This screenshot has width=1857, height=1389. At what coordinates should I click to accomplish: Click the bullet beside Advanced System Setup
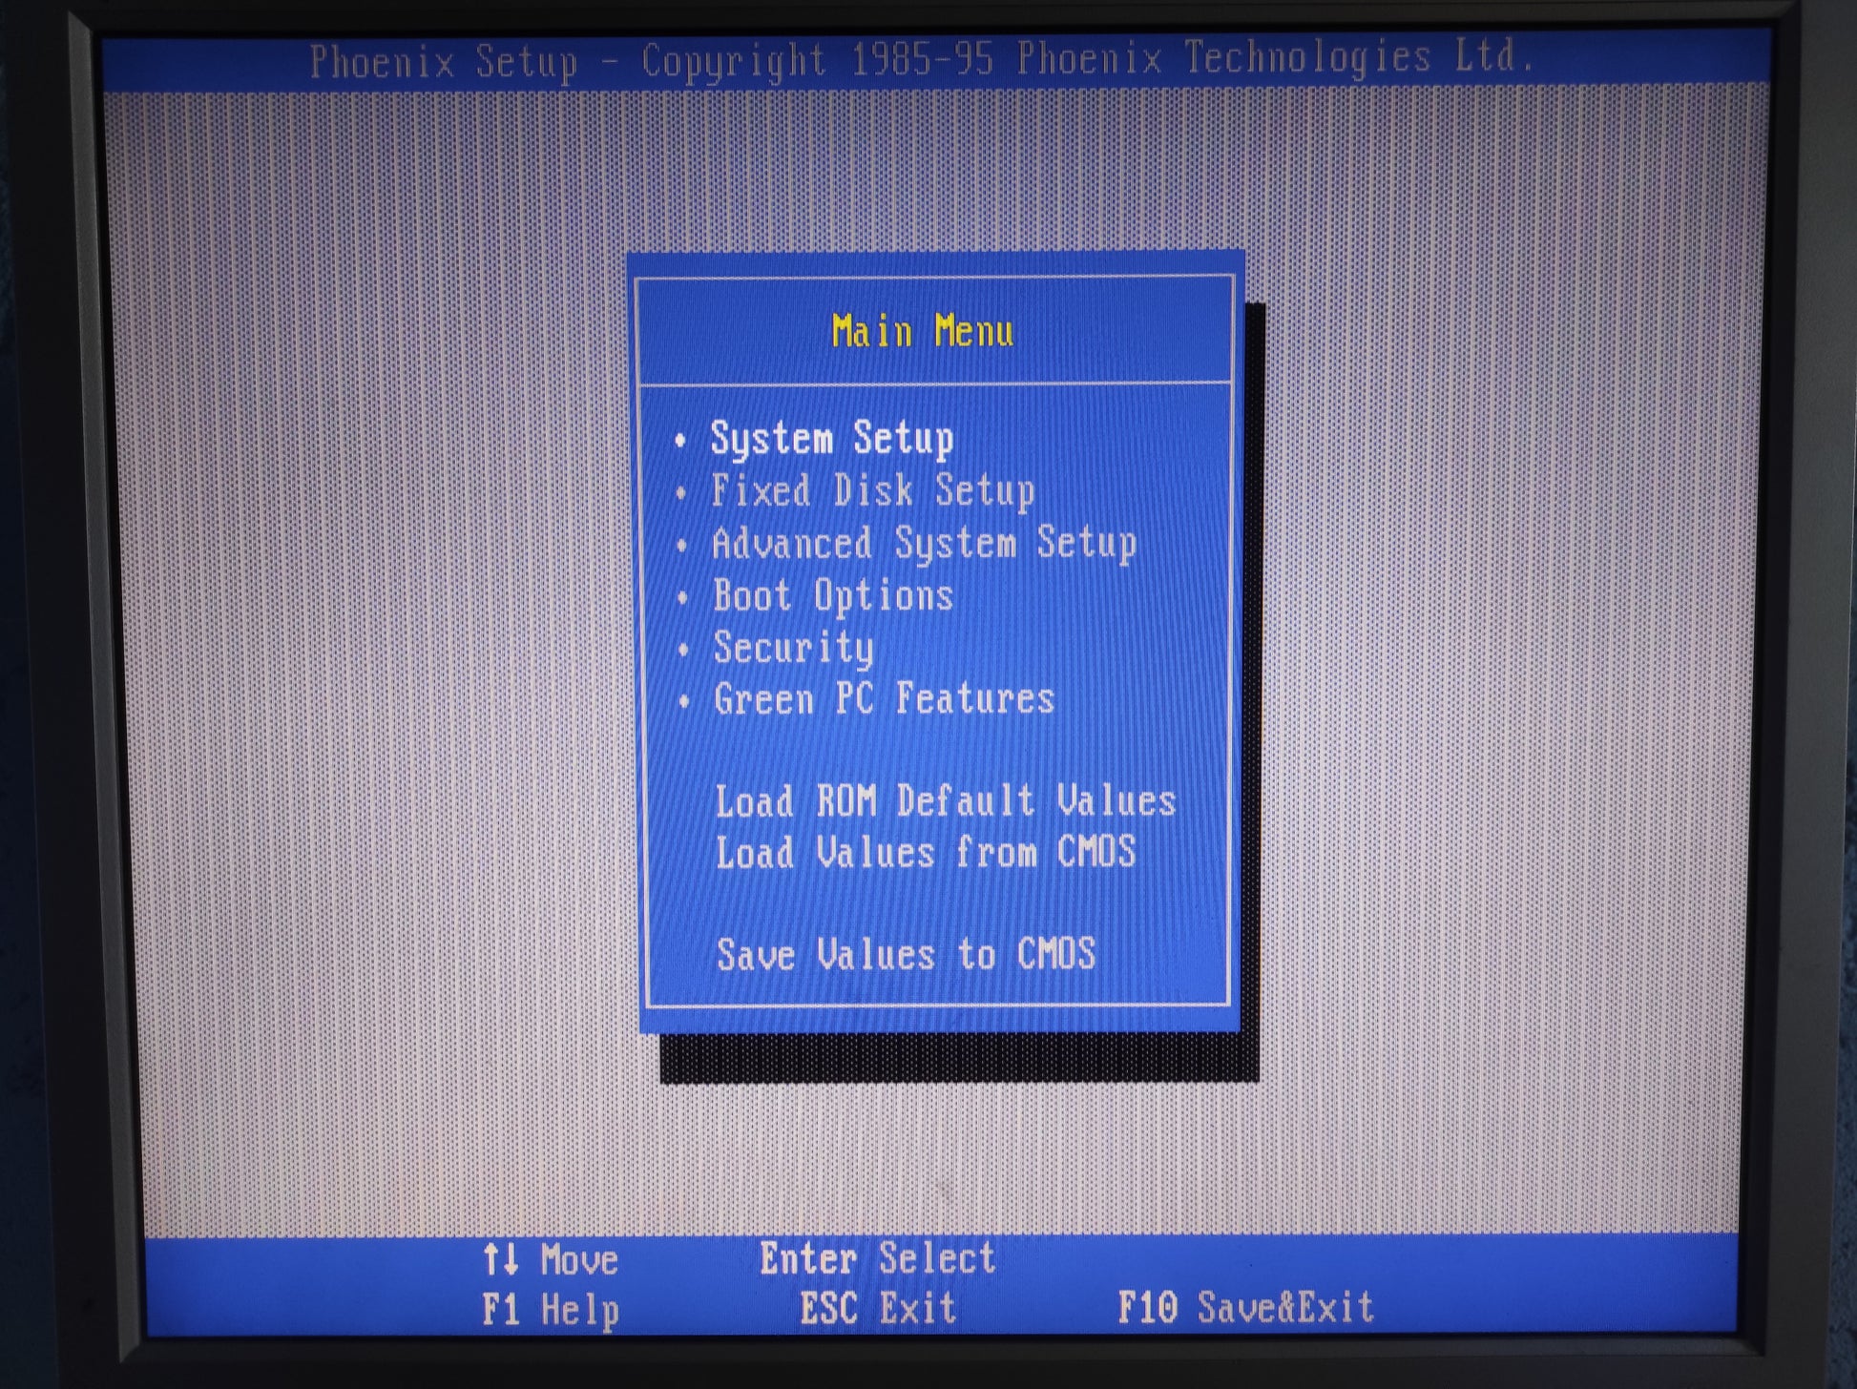682,546
